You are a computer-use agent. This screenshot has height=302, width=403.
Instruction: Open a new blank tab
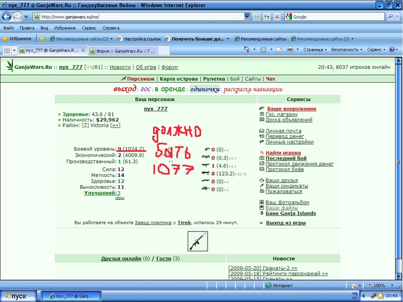click(x=164, y=51)
